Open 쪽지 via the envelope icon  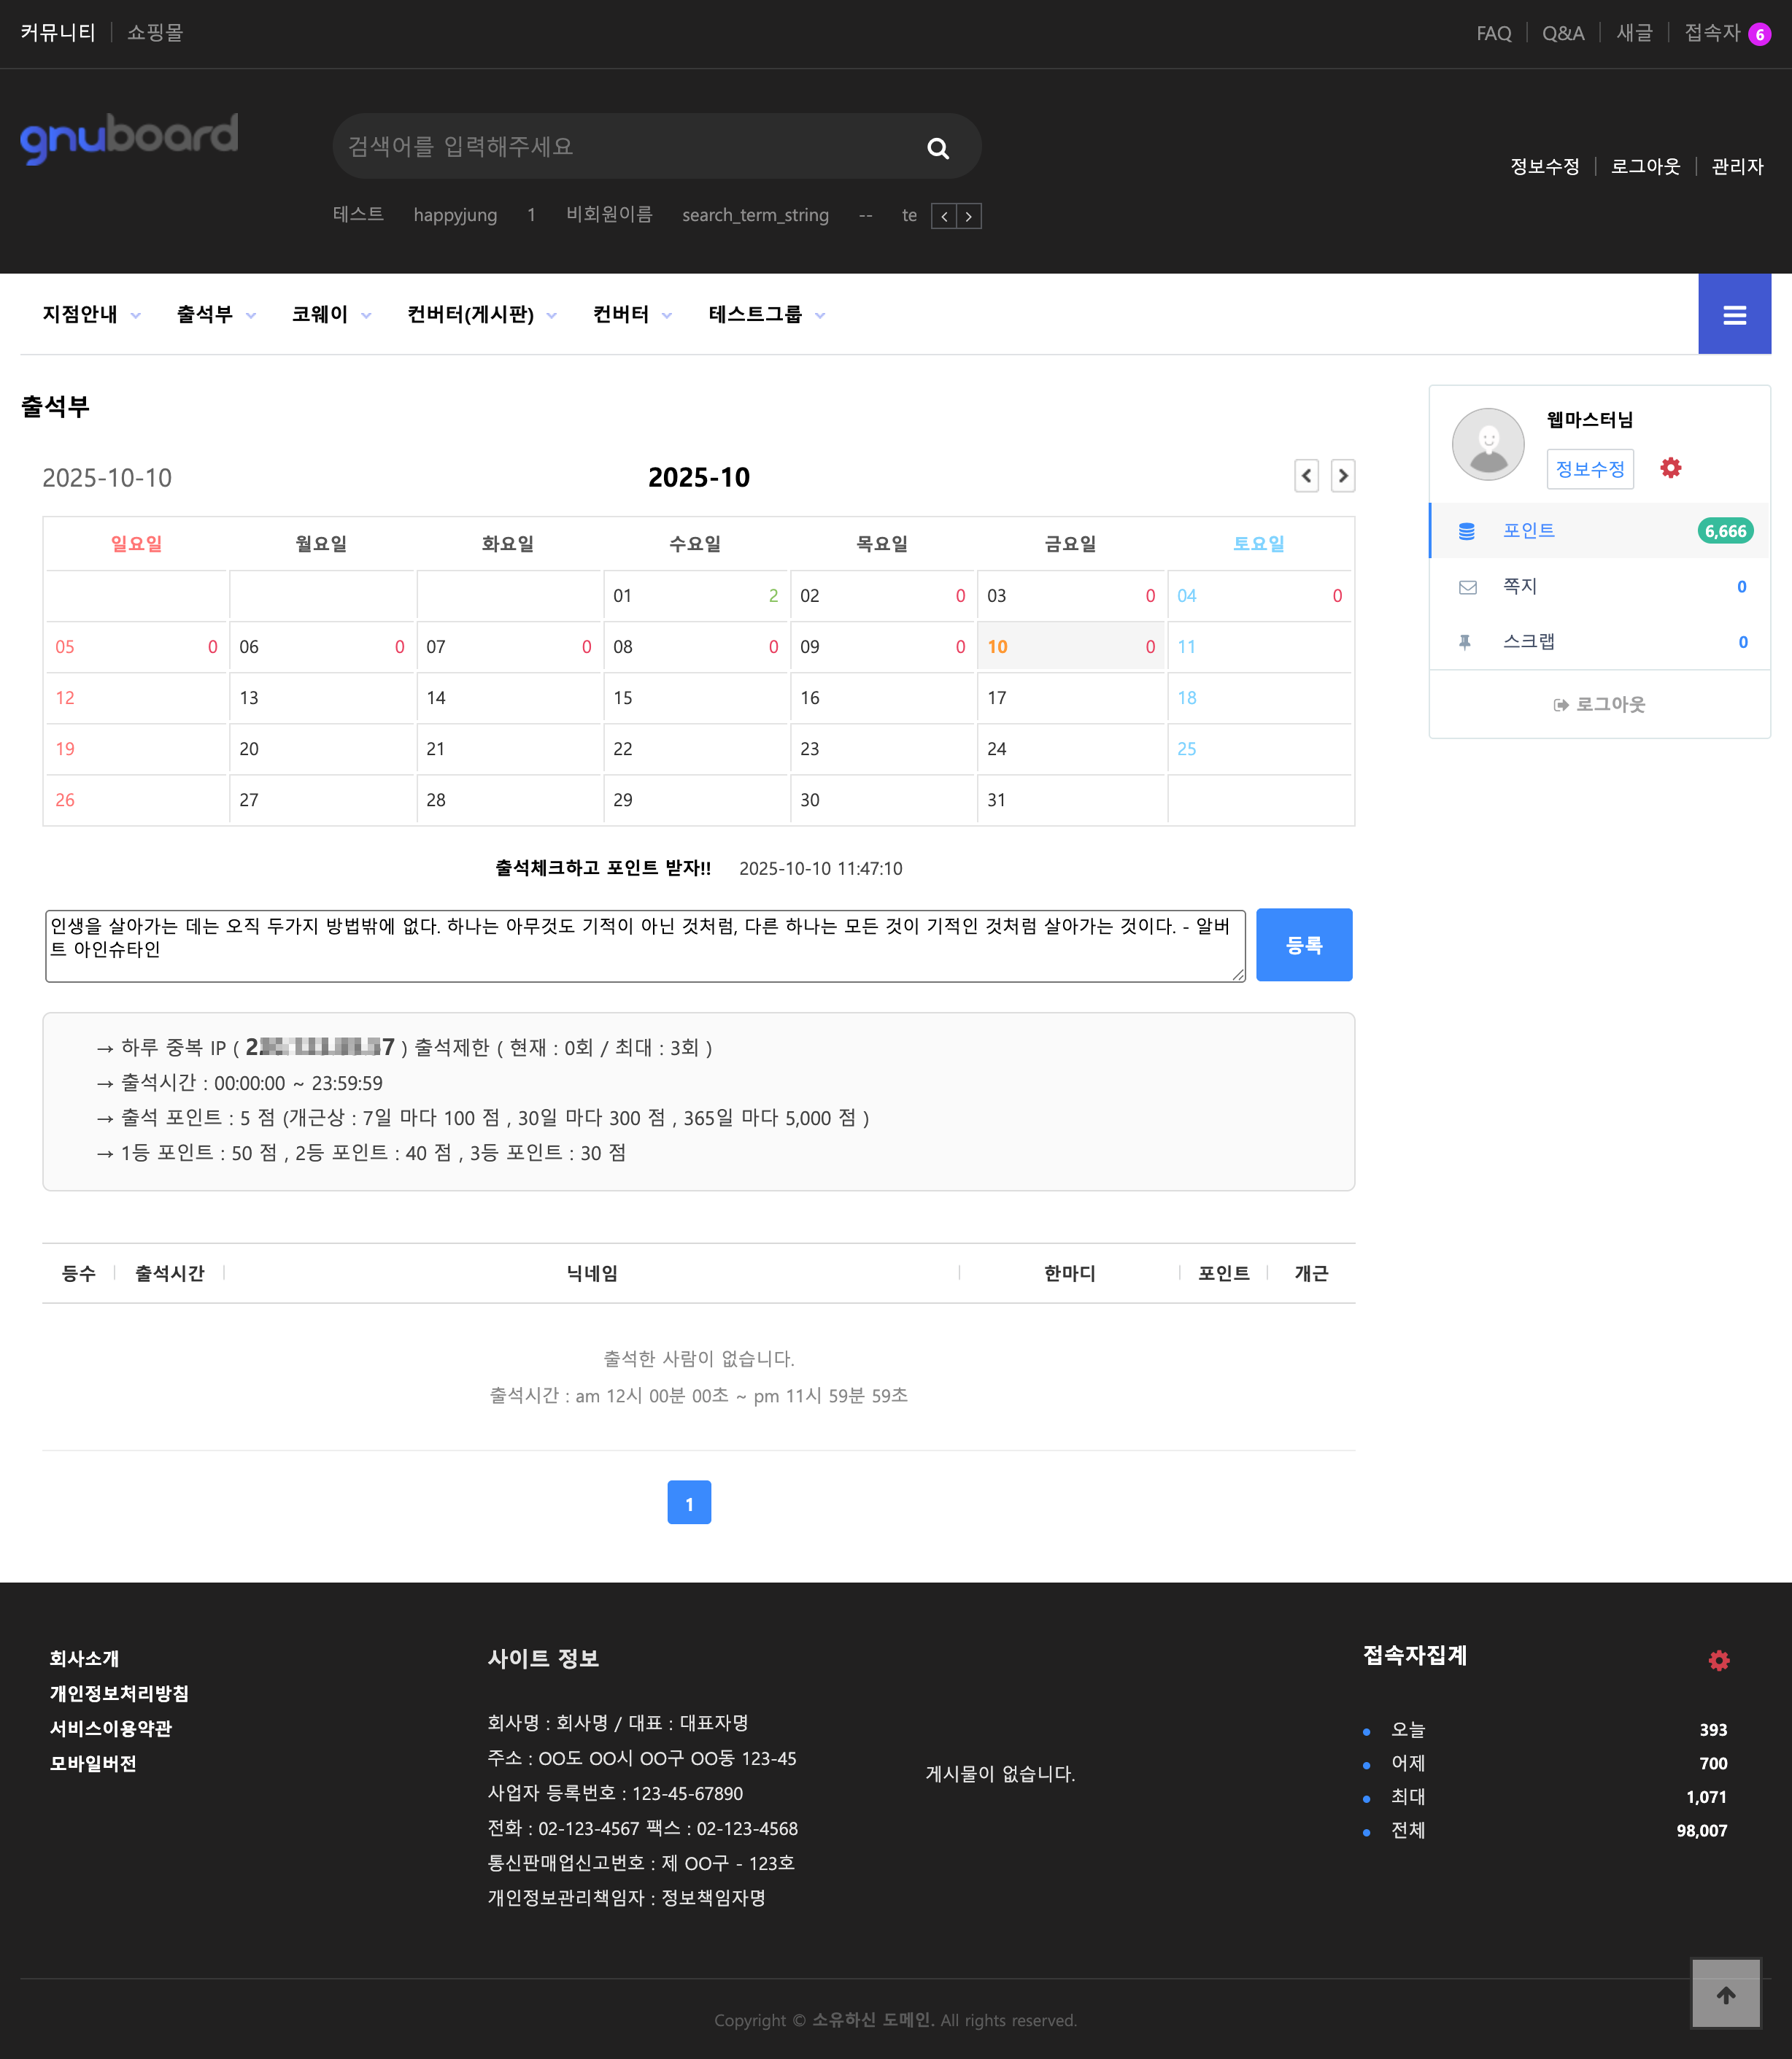[1466, 586]
